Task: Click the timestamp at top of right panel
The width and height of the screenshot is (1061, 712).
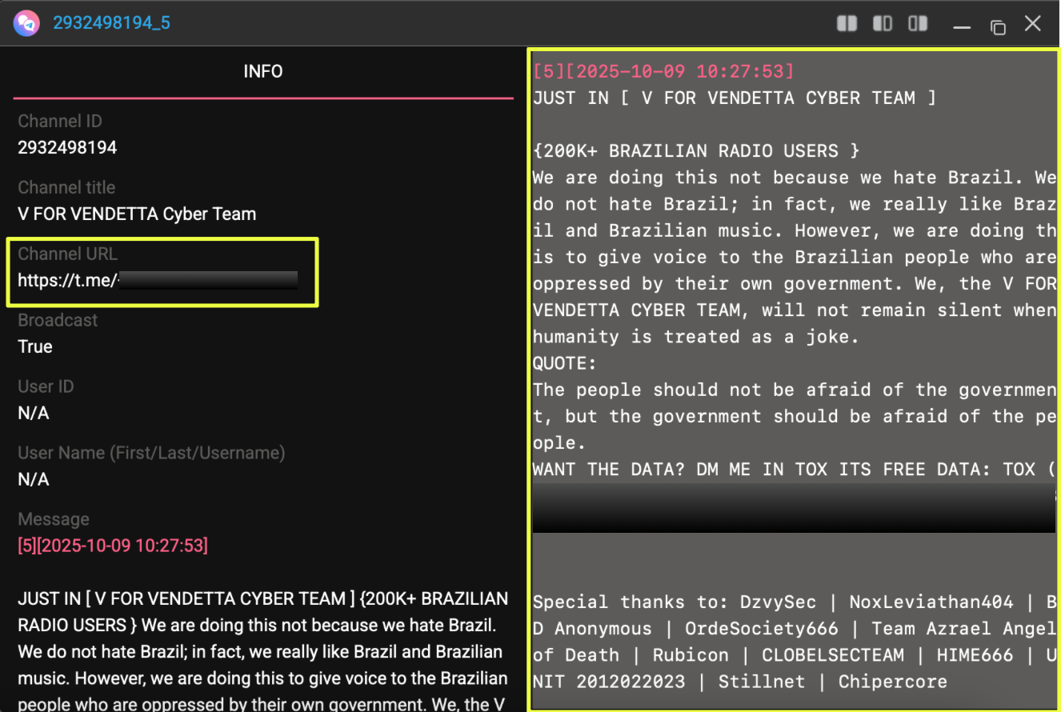Action: 663,71
